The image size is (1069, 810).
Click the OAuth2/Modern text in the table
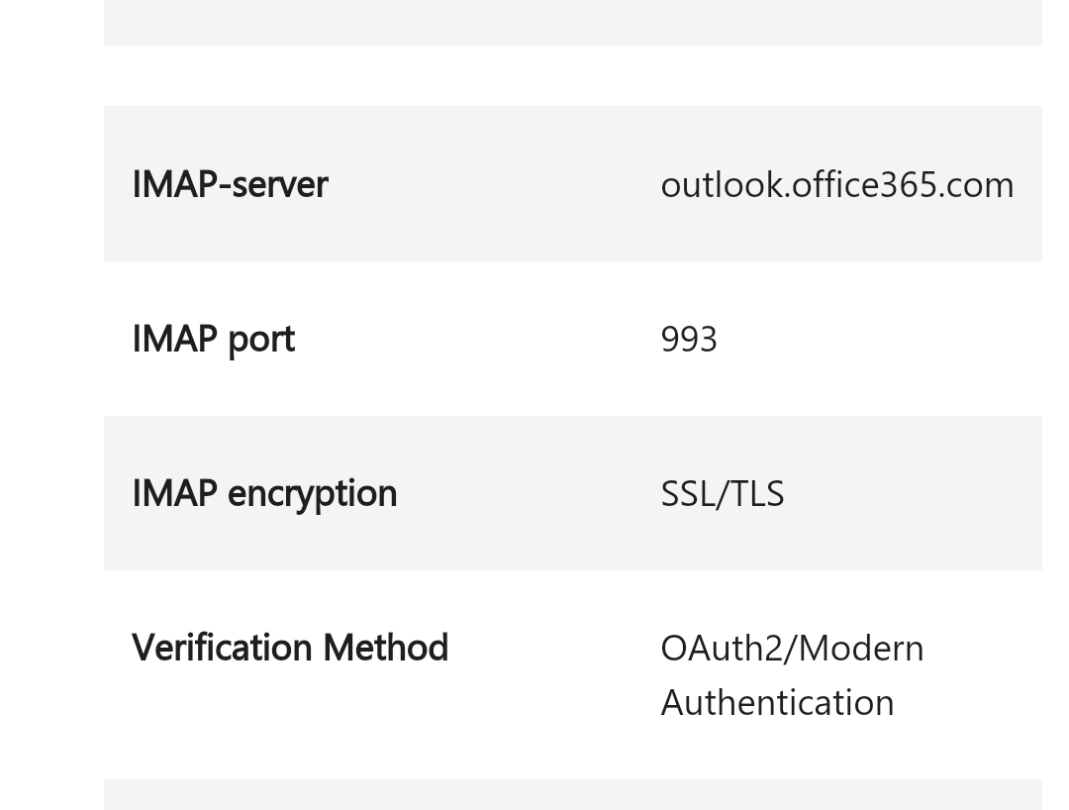792,649
